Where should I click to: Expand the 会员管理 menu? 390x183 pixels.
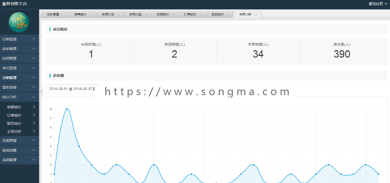point(19,68)
